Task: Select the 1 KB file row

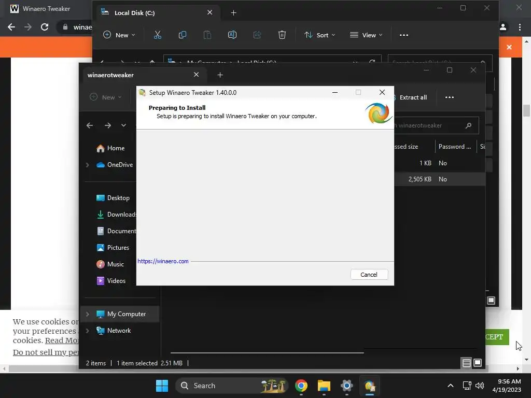Action: 440,163
